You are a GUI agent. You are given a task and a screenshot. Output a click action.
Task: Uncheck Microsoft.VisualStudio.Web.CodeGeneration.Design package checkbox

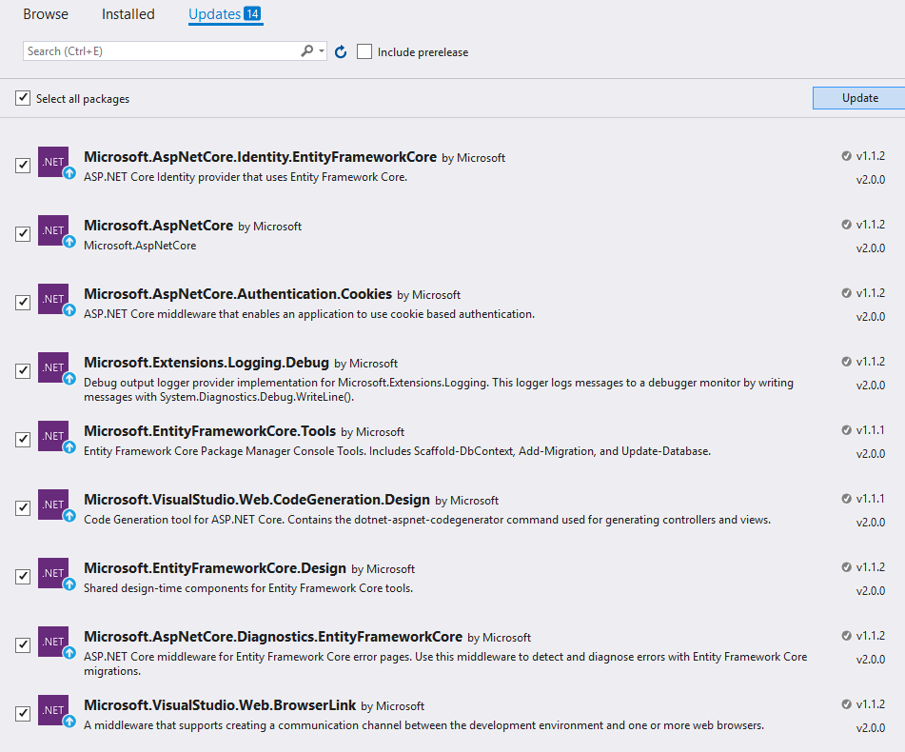pos(23,507)
